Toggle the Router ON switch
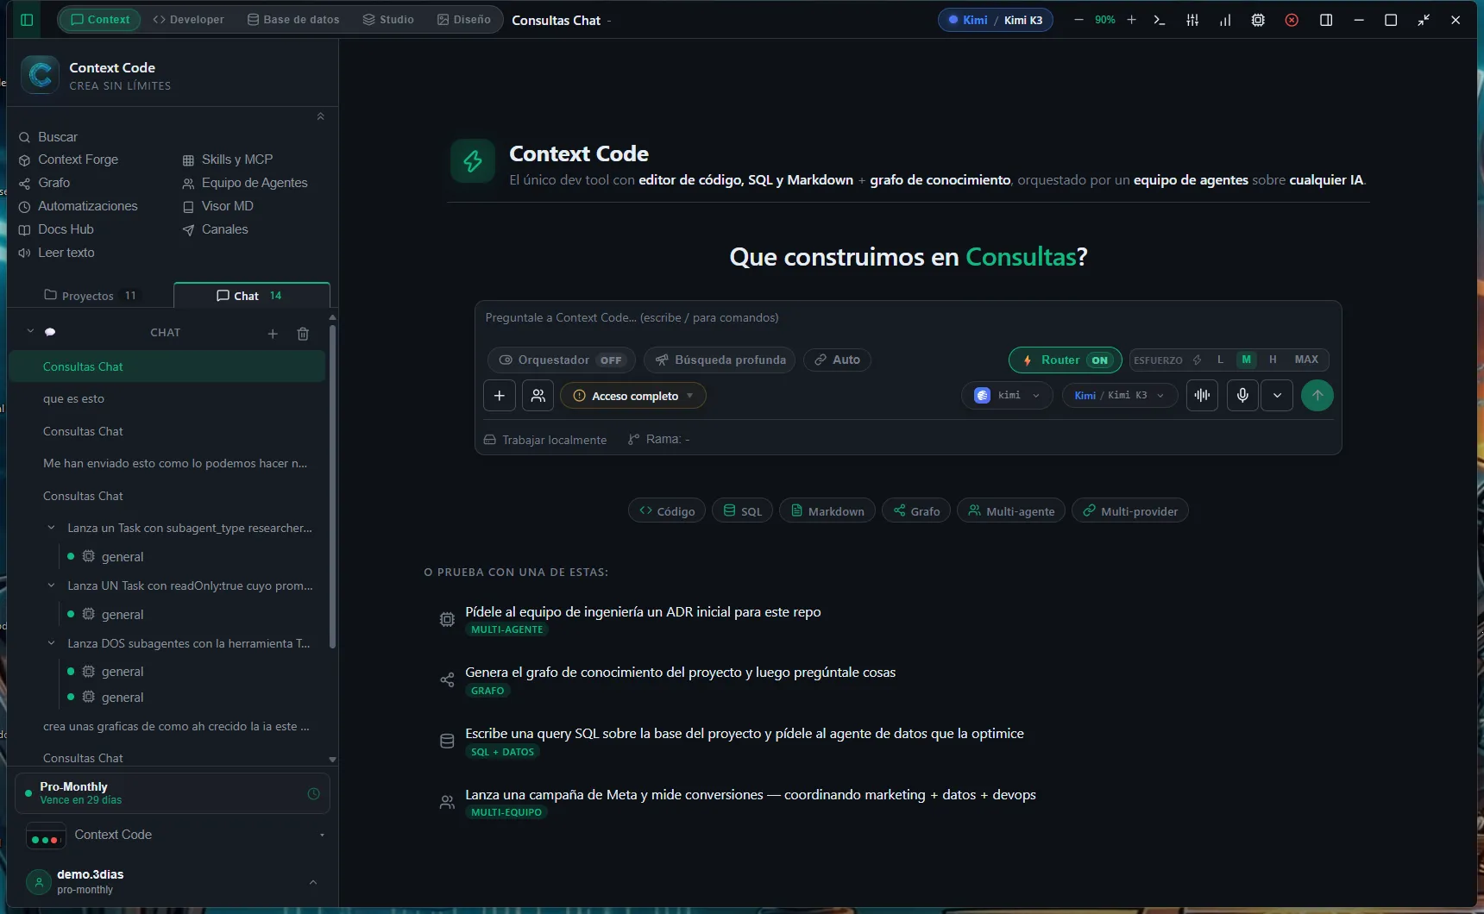The width and height of the screenshot is (1484, 914). [1066, 360]
